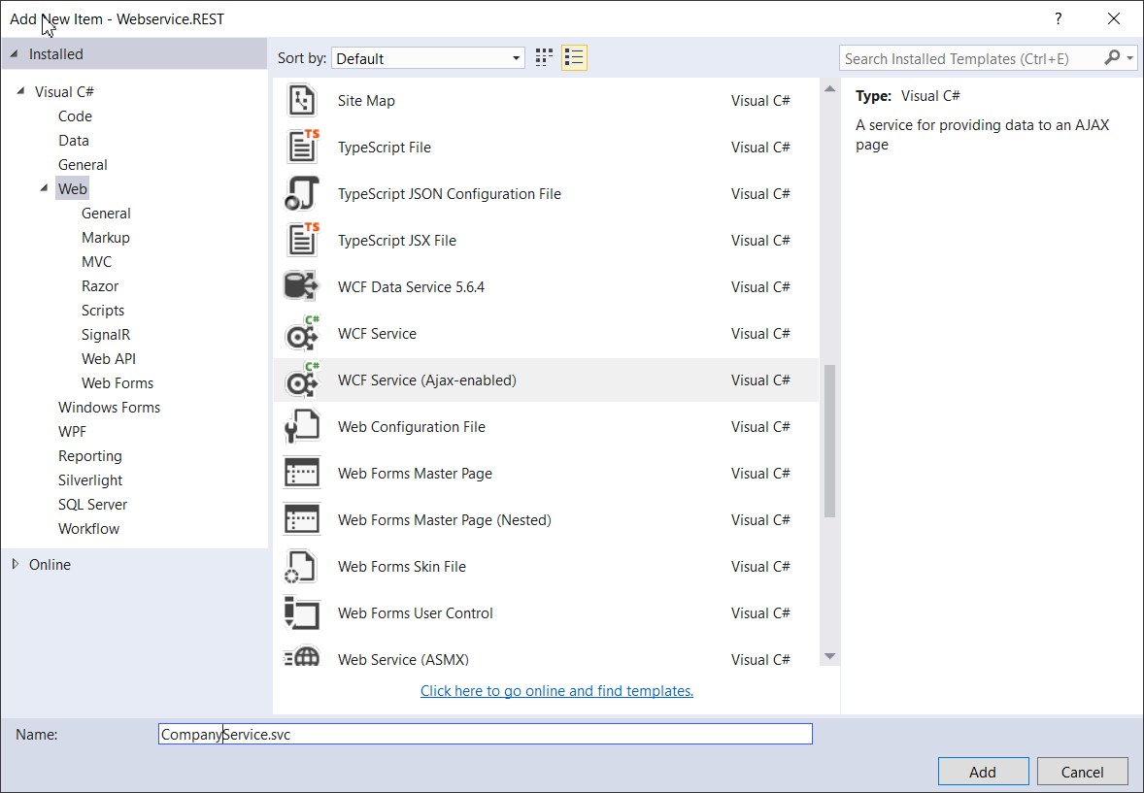Select the MVC subcategory

pos(96,261)
